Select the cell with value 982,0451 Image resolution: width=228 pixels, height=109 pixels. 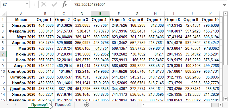tap(137, 31)
